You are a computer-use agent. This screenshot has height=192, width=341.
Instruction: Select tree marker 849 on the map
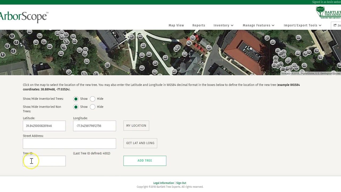[209, 47]
